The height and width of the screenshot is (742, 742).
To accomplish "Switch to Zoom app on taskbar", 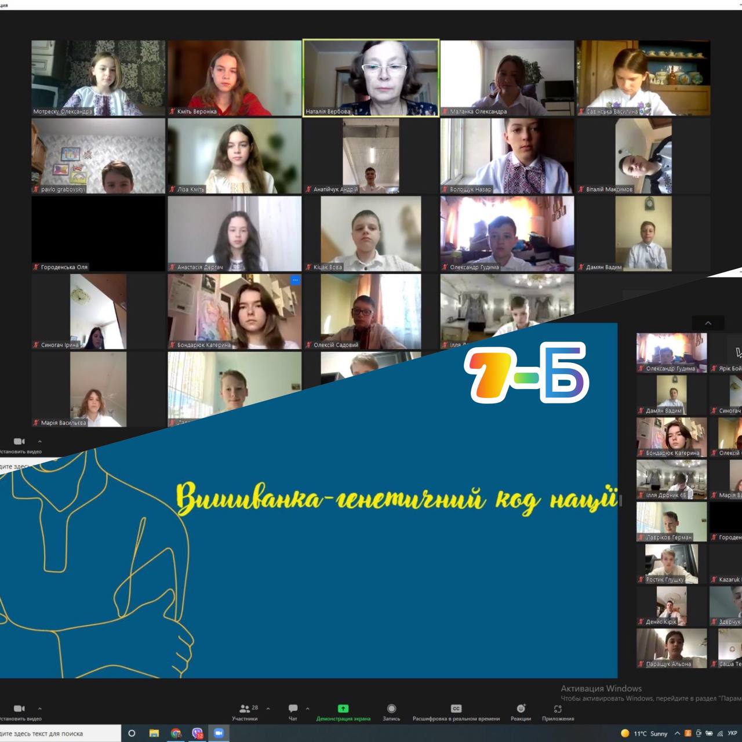I will (219, 733).
